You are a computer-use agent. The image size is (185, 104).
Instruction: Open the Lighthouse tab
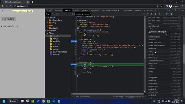point(95,10)
